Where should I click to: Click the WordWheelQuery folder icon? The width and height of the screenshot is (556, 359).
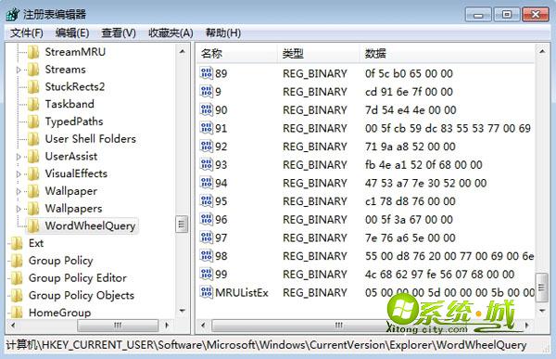pyautogui.click(x=33, y=225)
